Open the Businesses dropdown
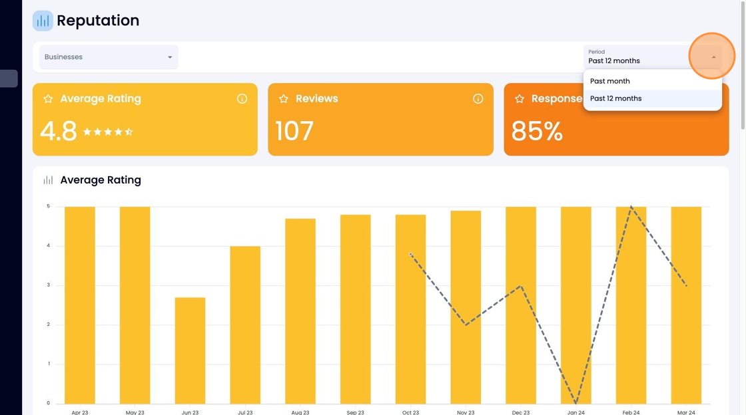746x415 pixels. point(109,57)
